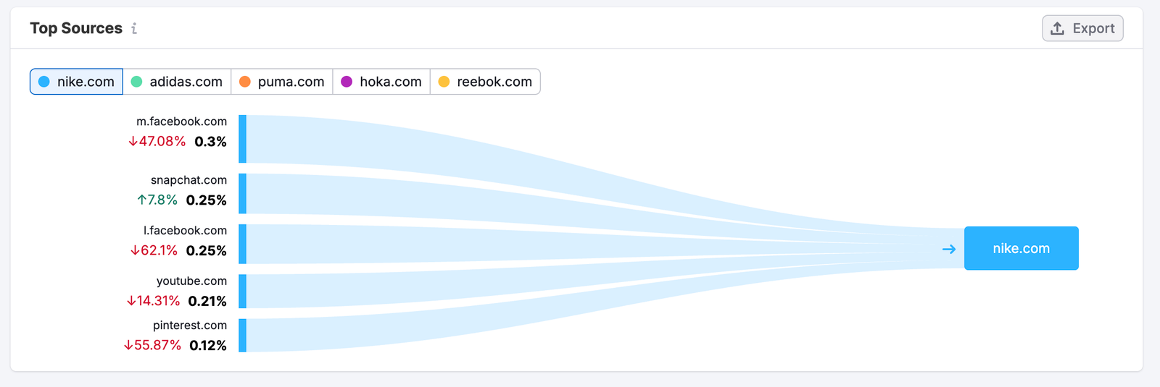This screenshot has height=387, width=1160.
Task: Click the l.facebook.com source label
Action: 185,231
